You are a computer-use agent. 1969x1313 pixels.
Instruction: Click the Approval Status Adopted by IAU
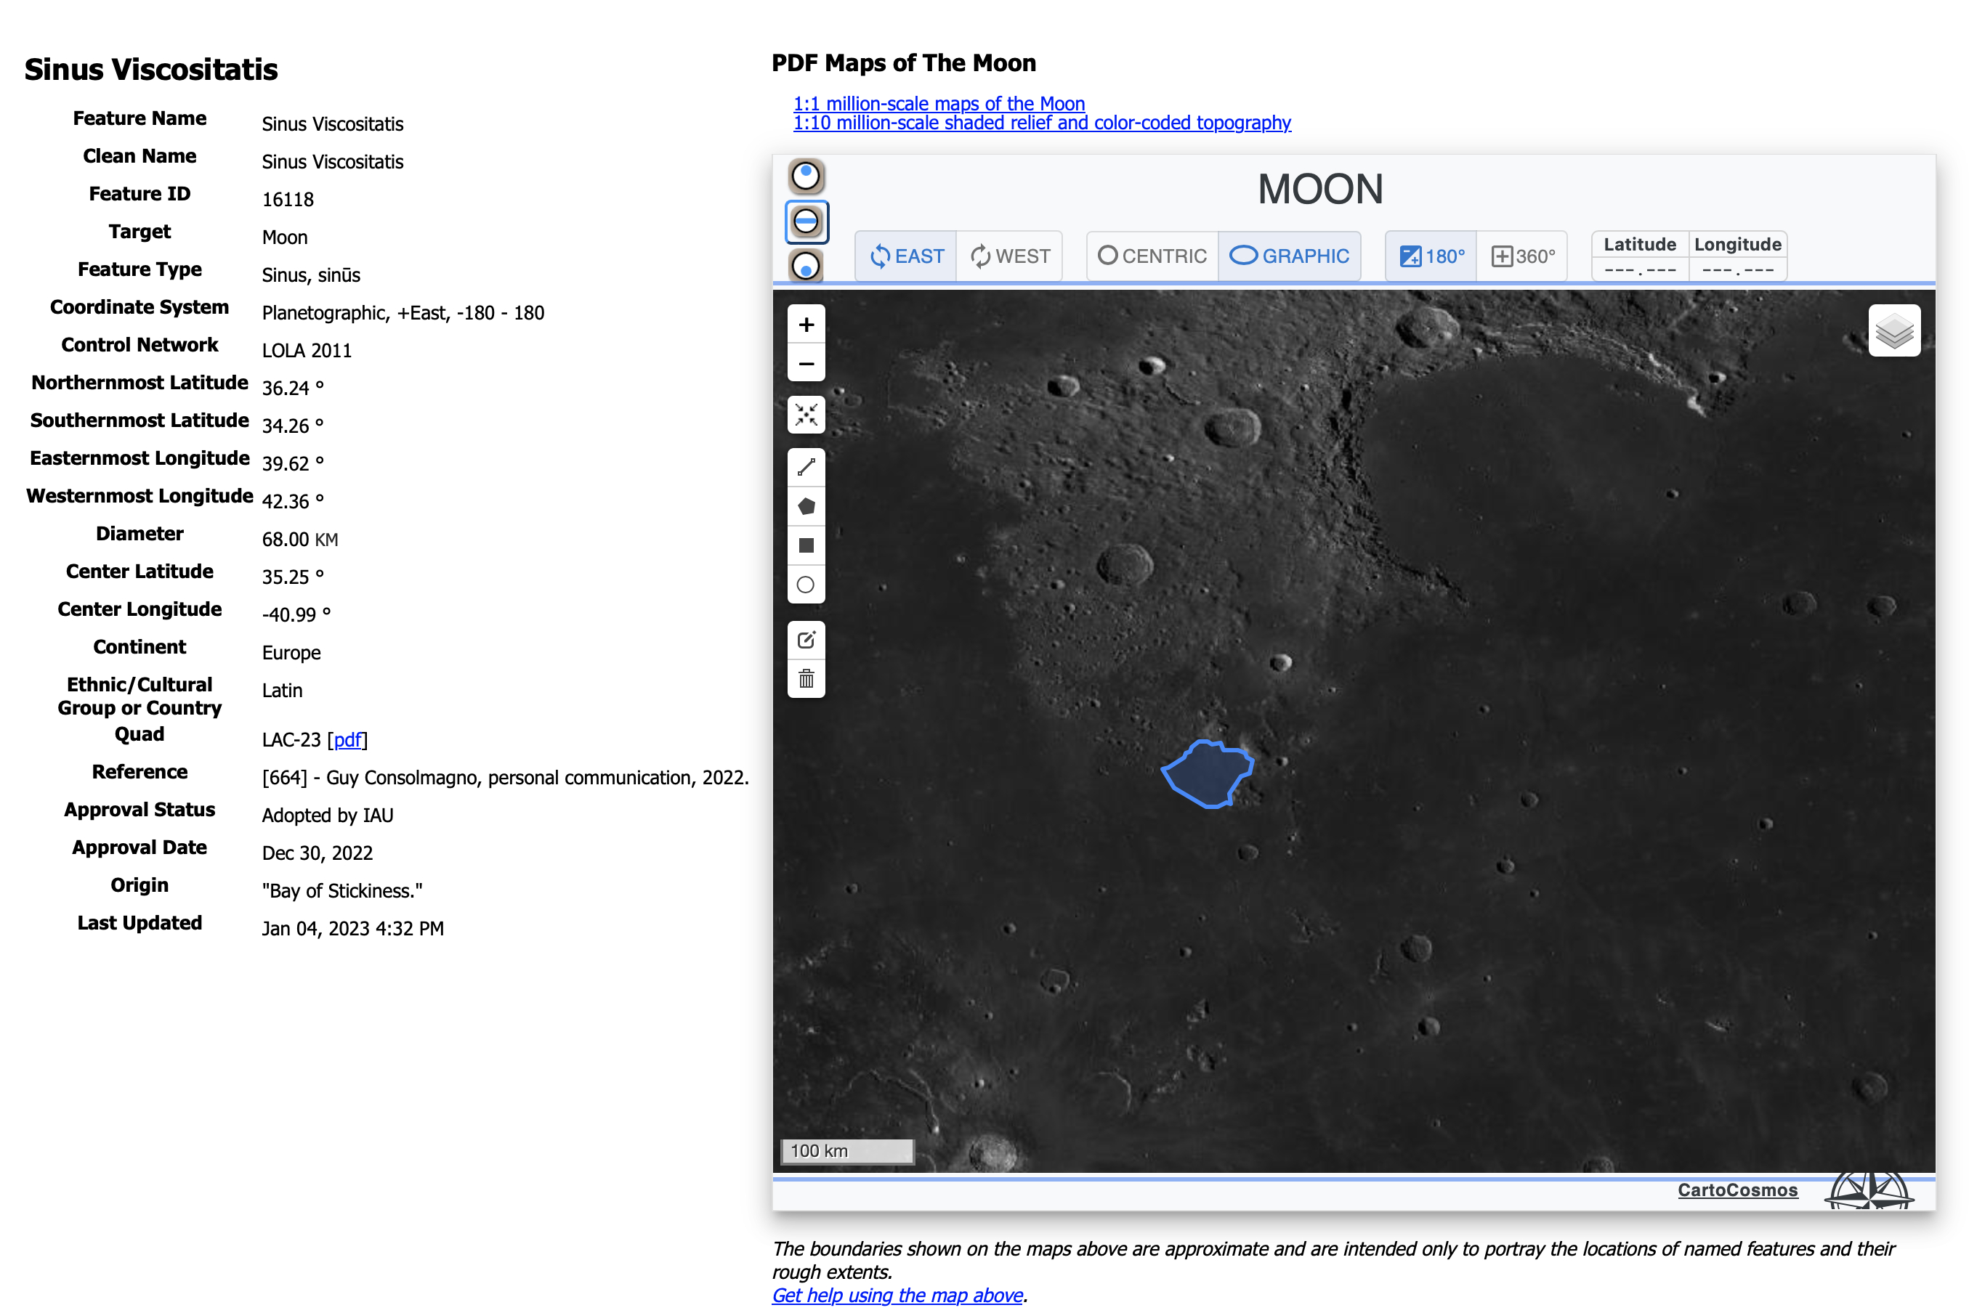tap(328, 816)
